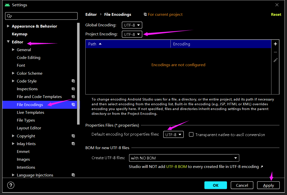Click the settings tree scrollbar
This screenshot has height=195, width=287.
(x=78, y=73)
